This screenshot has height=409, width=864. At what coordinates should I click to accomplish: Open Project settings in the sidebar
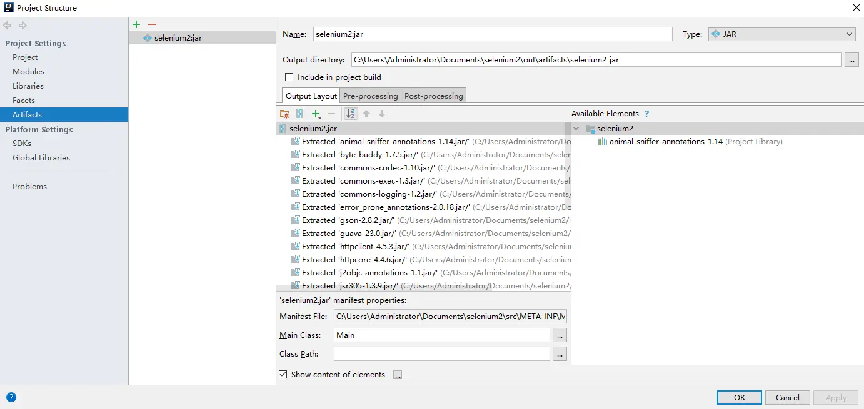tap(25, 57)
